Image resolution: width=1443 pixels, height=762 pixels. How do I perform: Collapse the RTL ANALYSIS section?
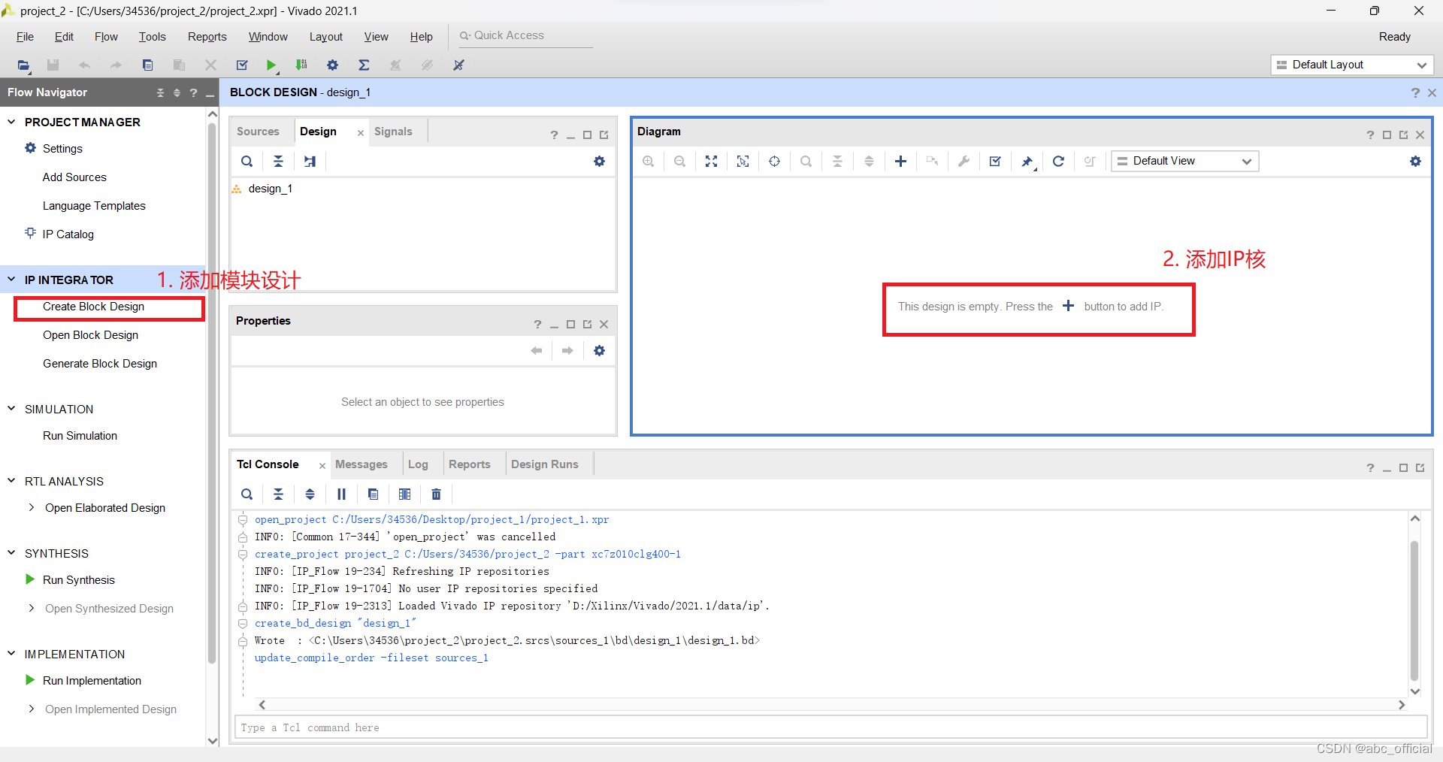click(x=11, y=481)
